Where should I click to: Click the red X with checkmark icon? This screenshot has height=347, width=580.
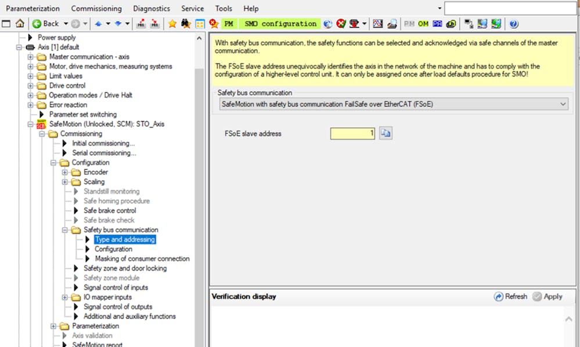(x=341, y=24)
